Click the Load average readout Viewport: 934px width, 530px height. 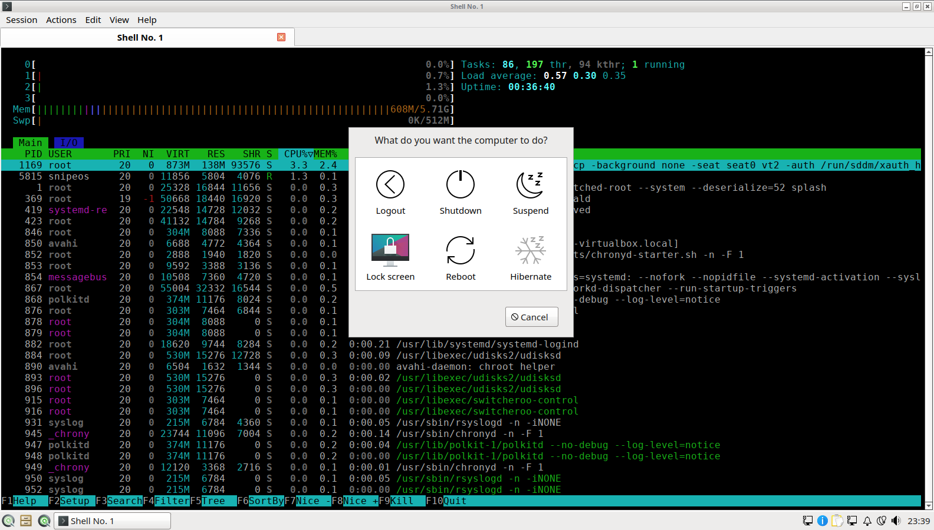click(x=544, y=76)
